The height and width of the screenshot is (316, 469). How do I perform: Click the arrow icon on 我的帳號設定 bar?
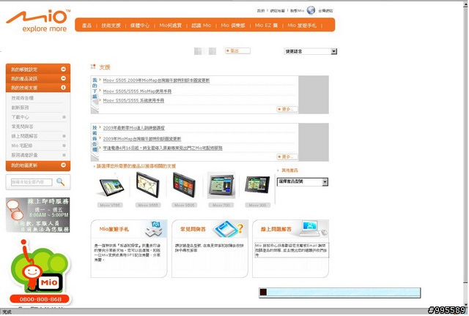point(64,69)
